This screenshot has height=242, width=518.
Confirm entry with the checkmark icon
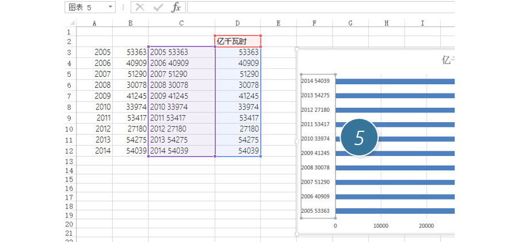click(x=158, y=7)
